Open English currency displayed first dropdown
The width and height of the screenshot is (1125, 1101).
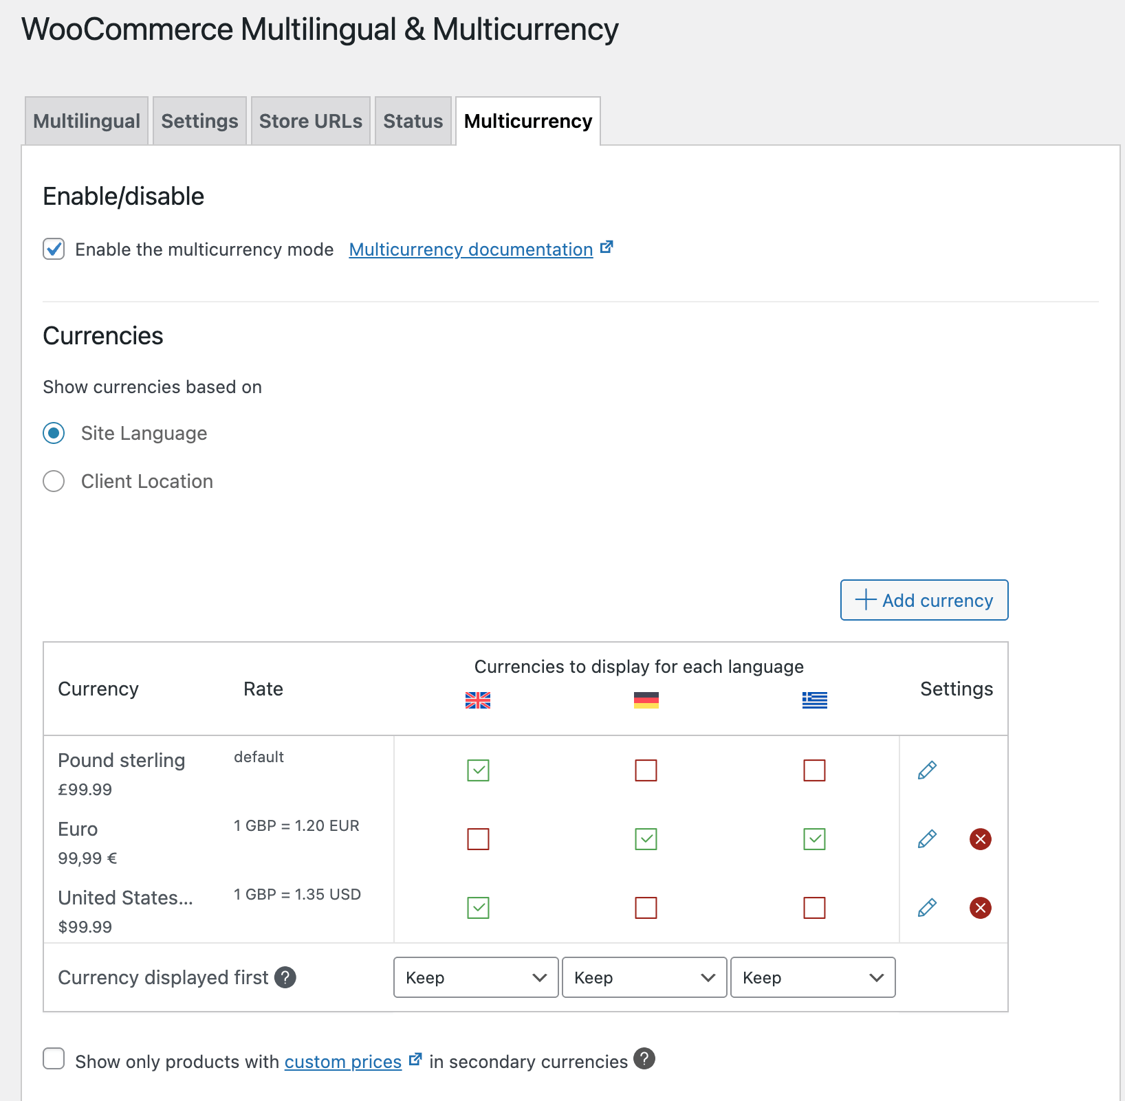tap(476, 977)
